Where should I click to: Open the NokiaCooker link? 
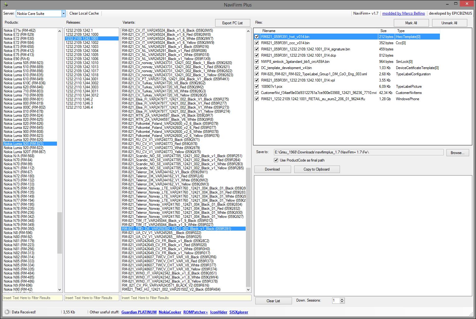coord(170,312)
